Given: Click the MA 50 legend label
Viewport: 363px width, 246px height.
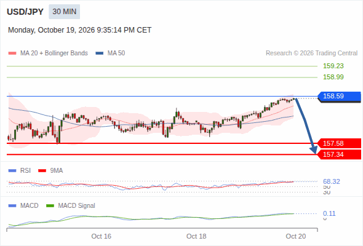Looking at the screenshot, I should click(x=116, y=54).
